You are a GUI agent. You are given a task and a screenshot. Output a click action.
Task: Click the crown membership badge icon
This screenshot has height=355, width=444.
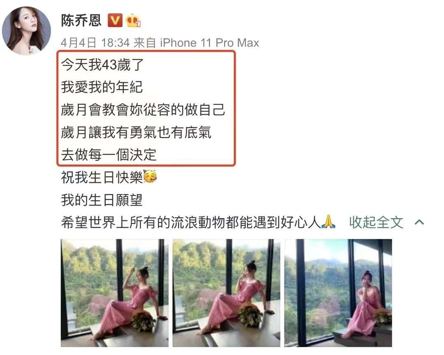tap(133, 21)
